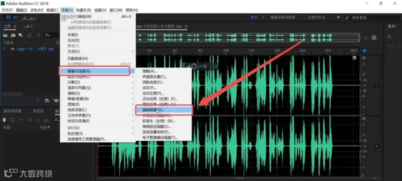Click the trash icon in Markers panel
402x181 pixels.
pos(13,120)
